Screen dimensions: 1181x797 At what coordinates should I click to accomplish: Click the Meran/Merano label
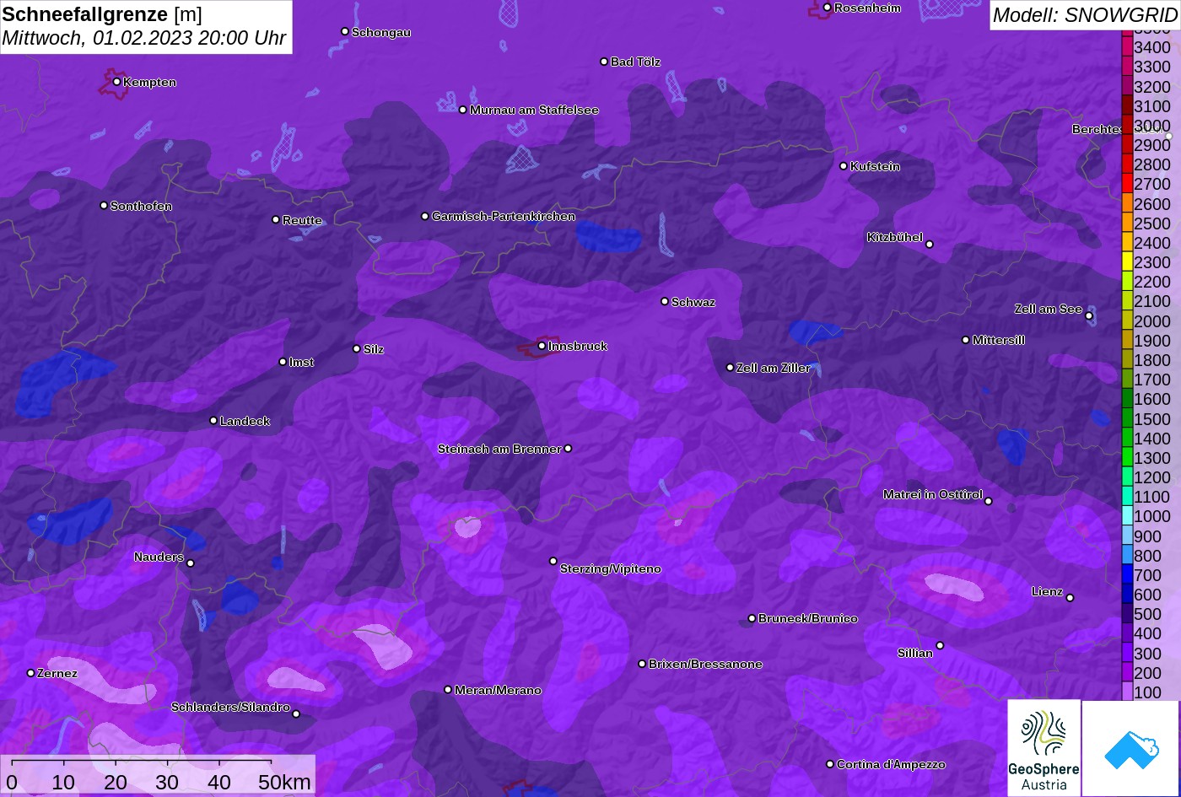tap(498, 690)
